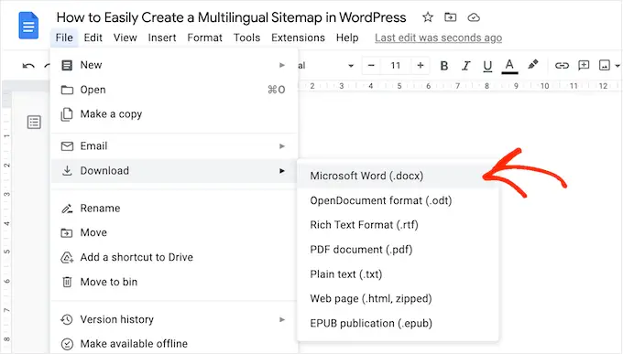Download as Microsoft Word (.docx)

[398, 176]
